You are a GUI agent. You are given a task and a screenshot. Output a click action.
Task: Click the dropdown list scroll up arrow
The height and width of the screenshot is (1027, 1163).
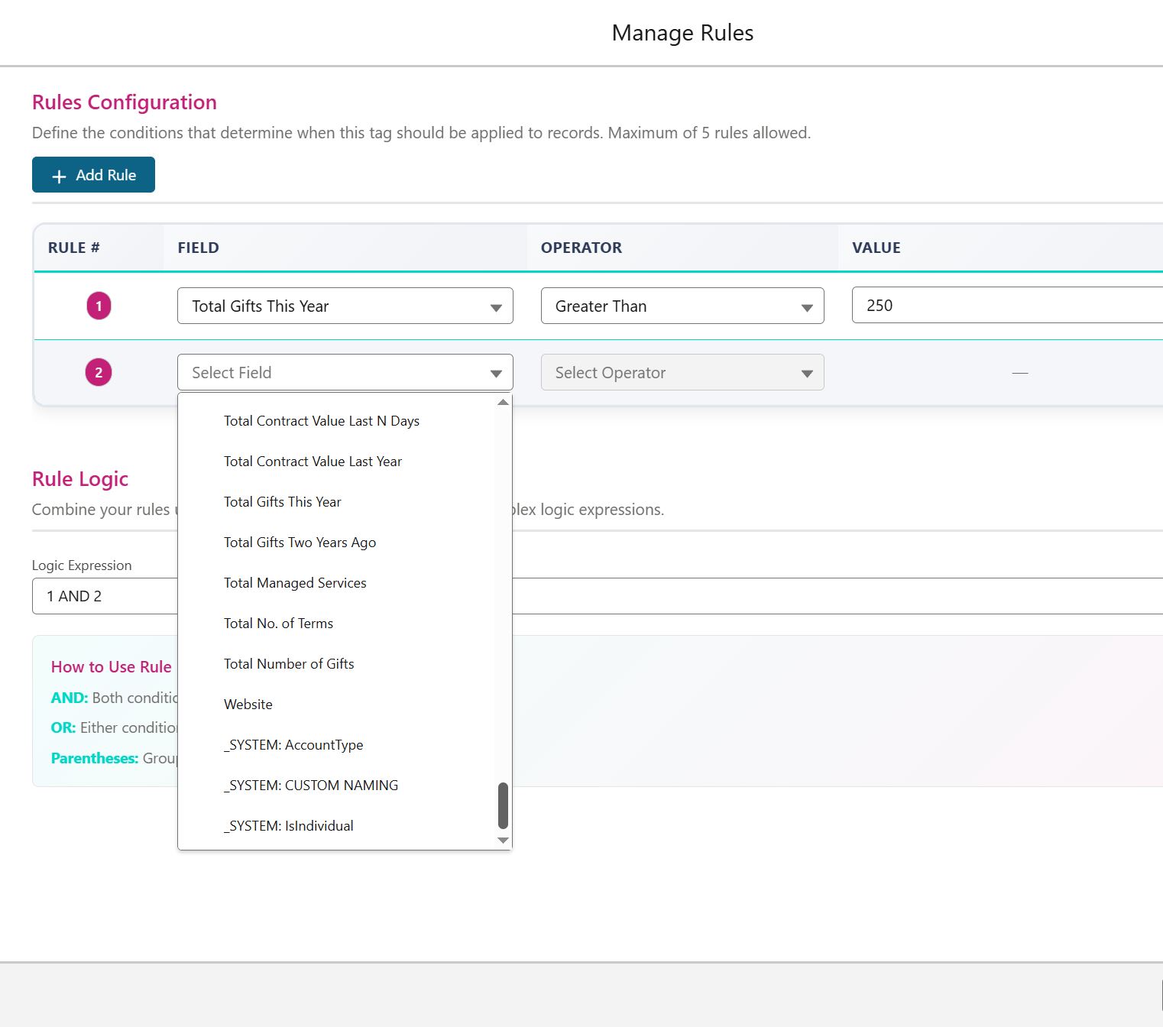tap(503, 403)
